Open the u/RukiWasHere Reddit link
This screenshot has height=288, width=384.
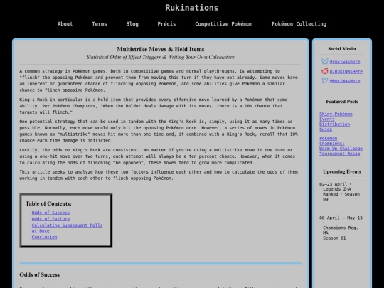pos(346,71)
